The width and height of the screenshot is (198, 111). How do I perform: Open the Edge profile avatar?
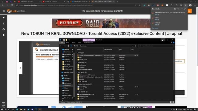[x=190, y=5]
